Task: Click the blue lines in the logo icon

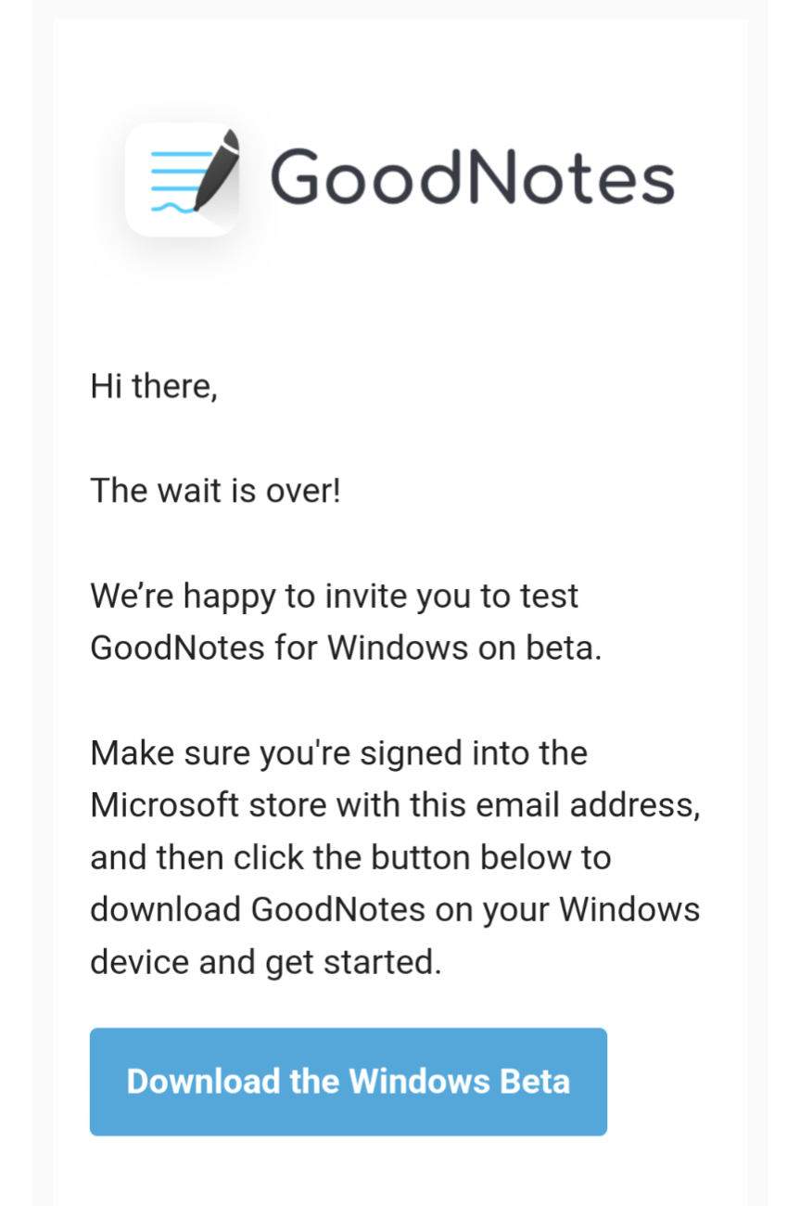Action: coord(174,181)
